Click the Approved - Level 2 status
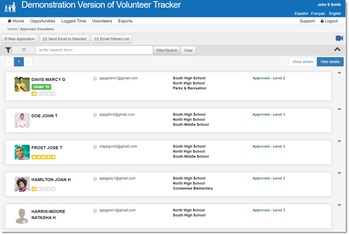Viewport: 349px width, 235px height. (269, 78)
